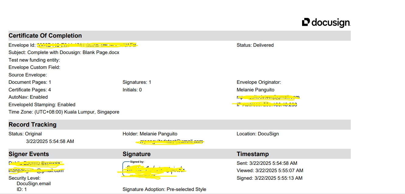Click the Viewed: 3/22/2025 5:55:07 AM timestamp
Screen dimensions: 405x194
pos(270,171)
